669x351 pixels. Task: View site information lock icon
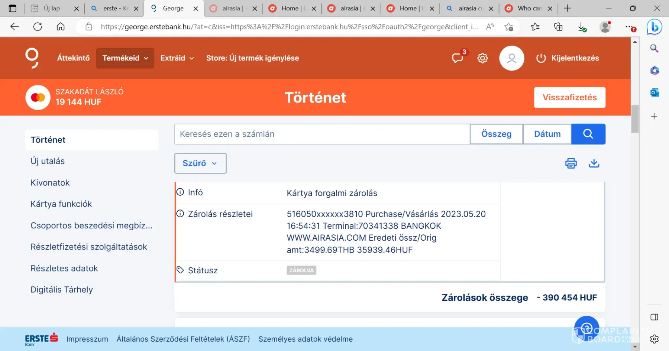tap(88, 27)
